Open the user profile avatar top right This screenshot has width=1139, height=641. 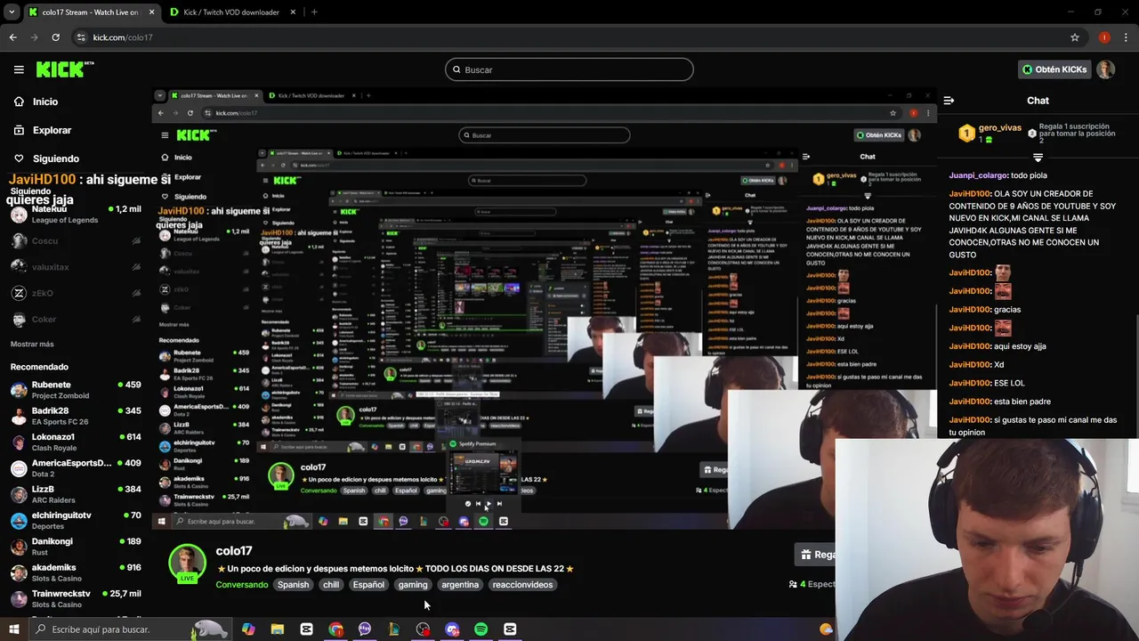pyautogui.click(x=1105, y=69)
